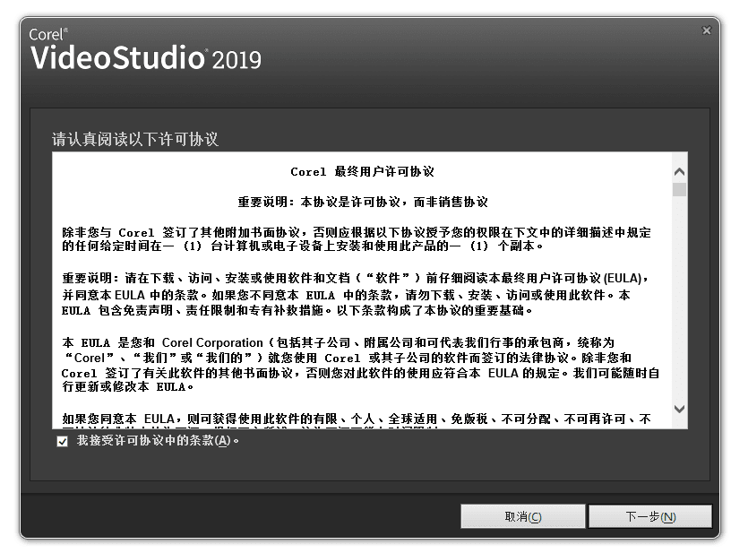Click the label '我接受许可协议中的条款(A)'
731x553 pixels.
(158, 441)
